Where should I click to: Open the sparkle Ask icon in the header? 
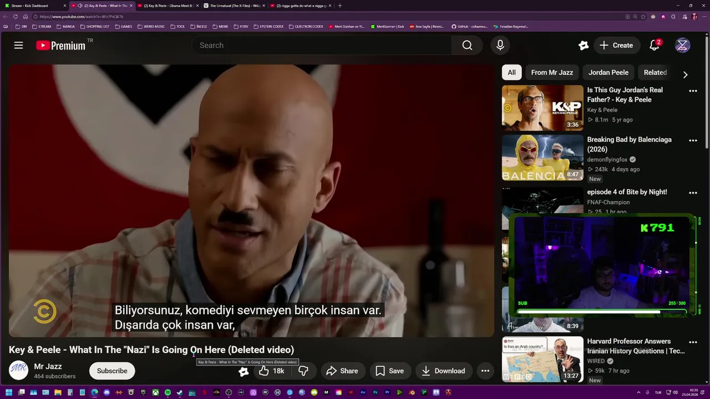coord(583,45)
